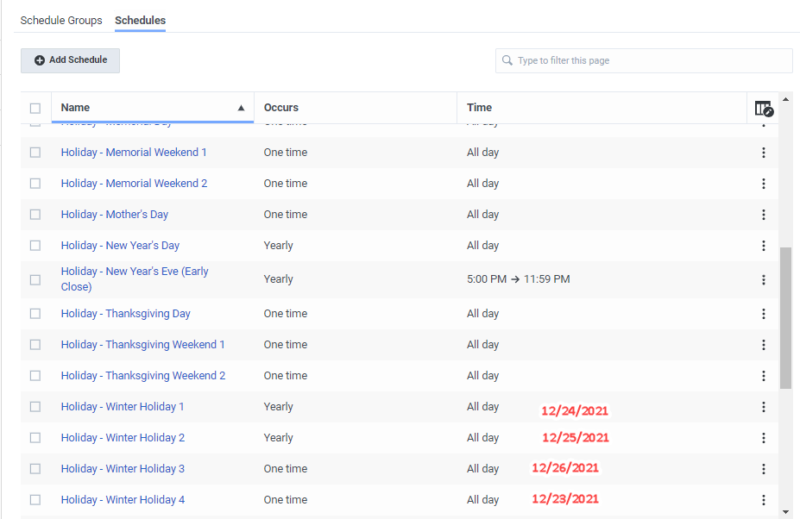
Task: Open kebab menu for New Year's Eve row
Action: click(x=763, y=279)
